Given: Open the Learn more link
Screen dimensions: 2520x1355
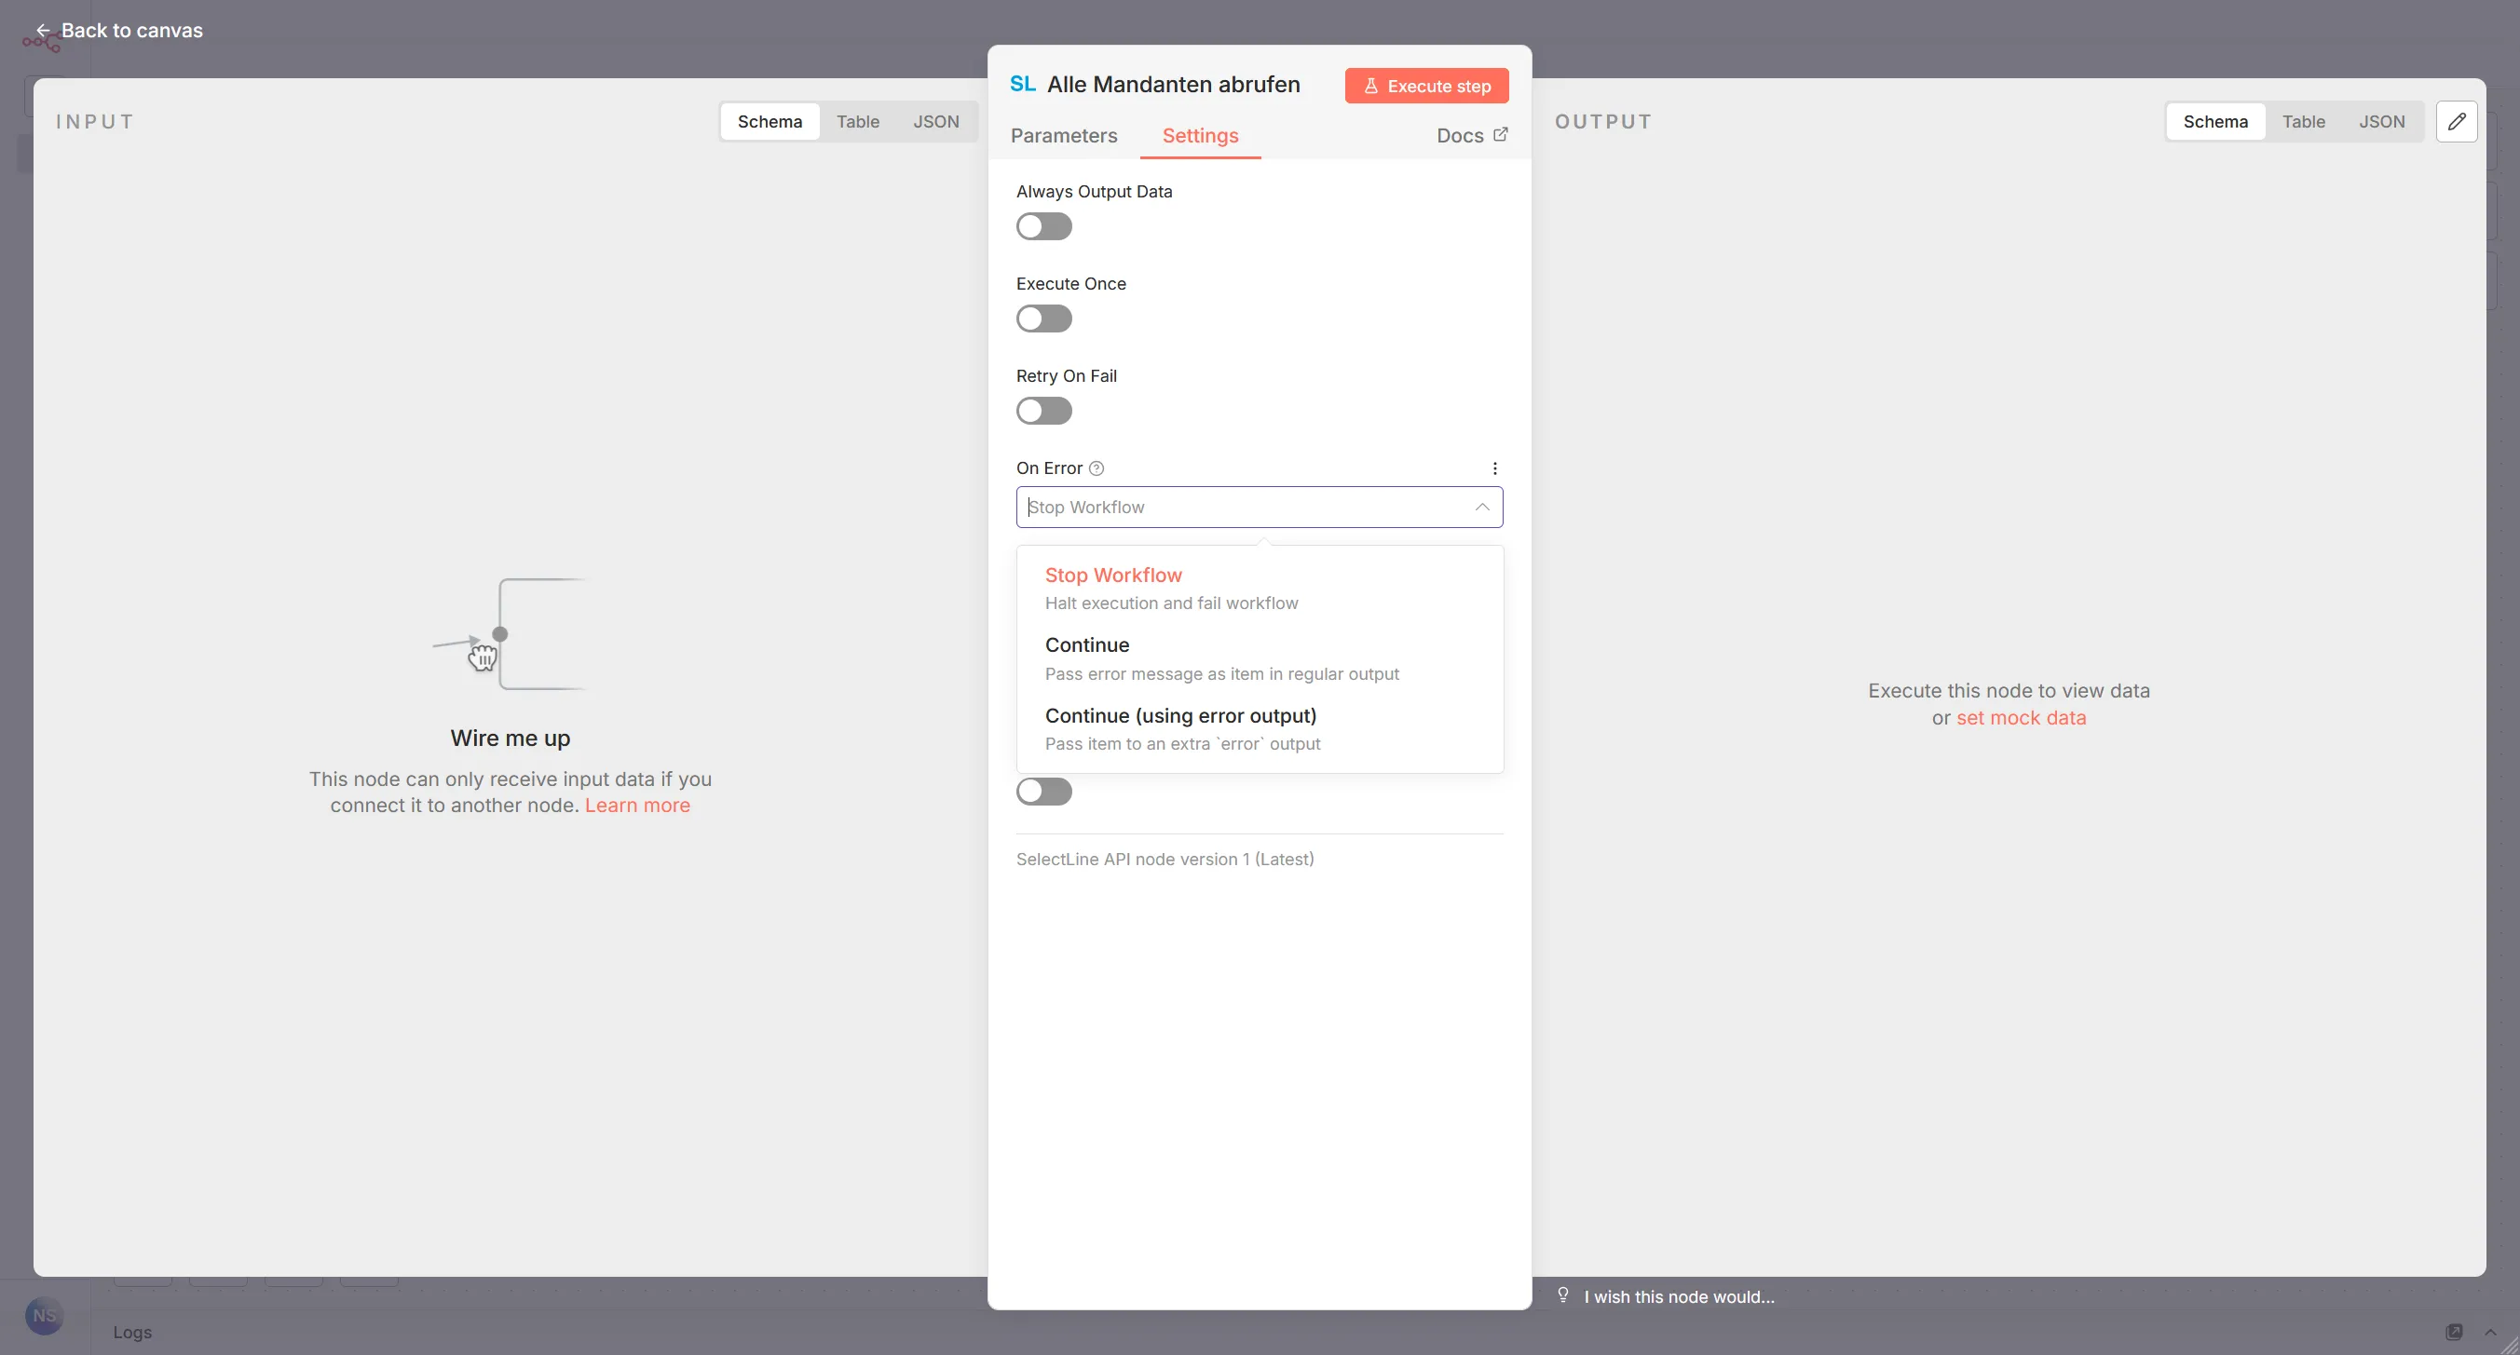Looking at the screenshot, I should 638,806.
